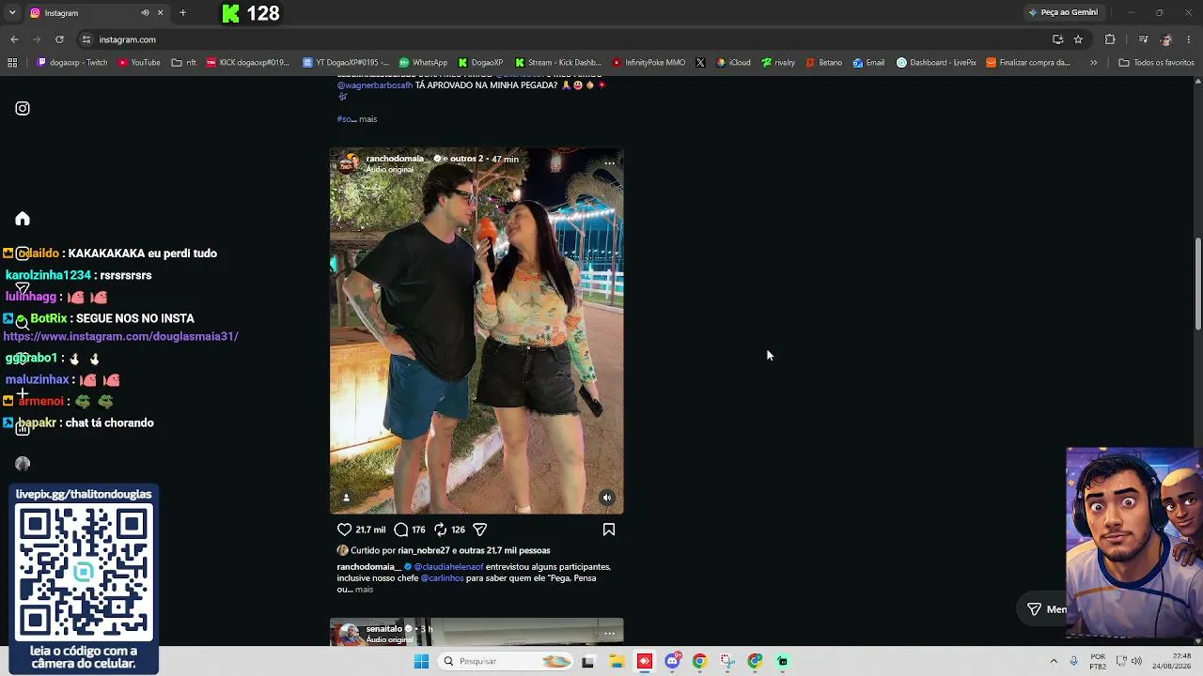Open comments on the ranchodomaia post
The height and width of the screenshot is (676, 1203).
pyautogui.click(x=401, y=530)
